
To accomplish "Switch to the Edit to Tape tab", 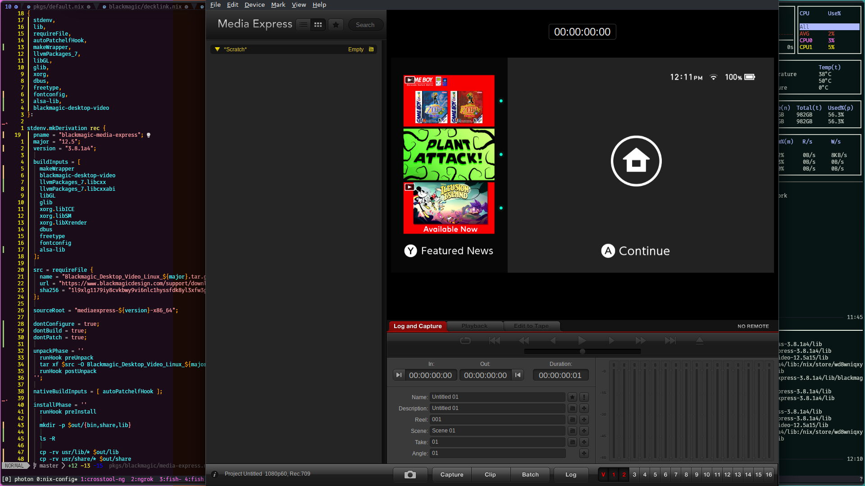I will click(531, 326).
